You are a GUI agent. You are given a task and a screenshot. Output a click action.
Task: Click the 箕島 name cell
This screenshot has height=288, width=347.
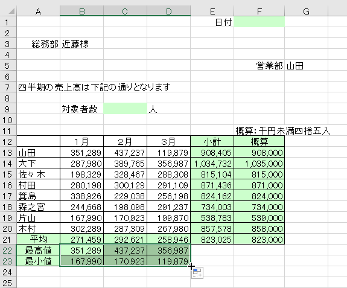point(38,196)
